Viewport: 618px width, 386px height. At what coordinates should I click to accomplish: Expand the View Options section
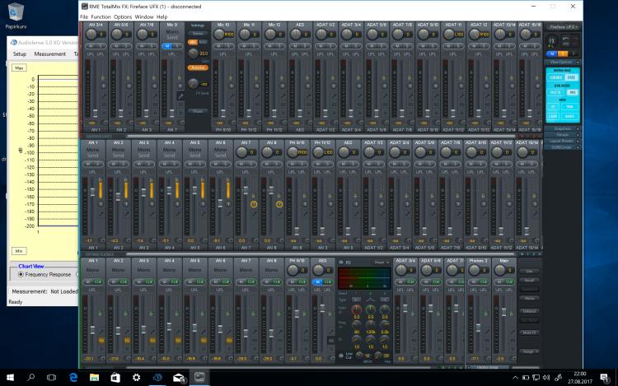point(564,62)
